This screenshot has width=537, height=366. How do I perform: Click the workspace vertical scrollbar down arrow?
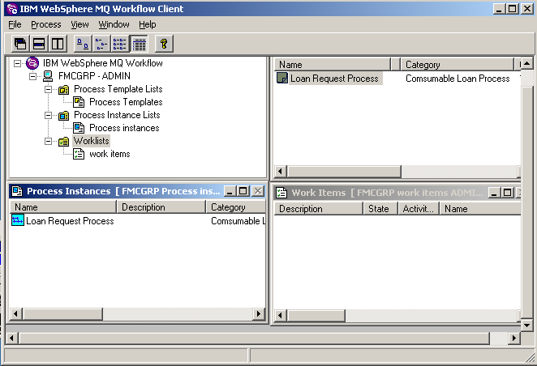click(x=527, y=325)
